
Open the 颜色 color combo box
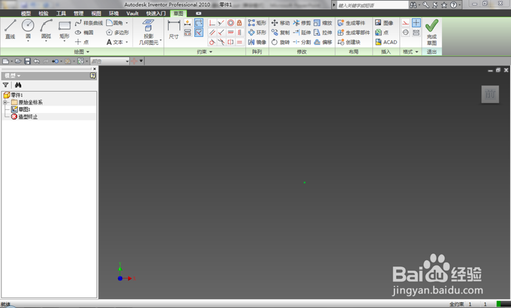[x=110, y=61]
